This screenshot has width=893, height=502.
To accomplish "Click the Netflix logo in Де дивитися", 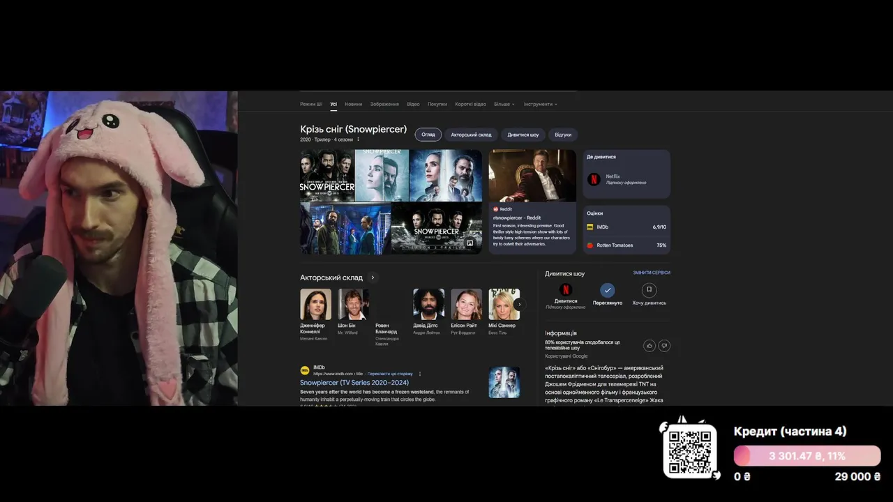I will tap(594, 179).
